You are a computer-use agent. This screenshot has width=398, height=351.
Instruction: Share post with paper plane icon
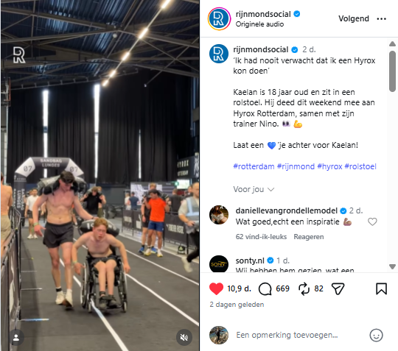click(338, 288)
